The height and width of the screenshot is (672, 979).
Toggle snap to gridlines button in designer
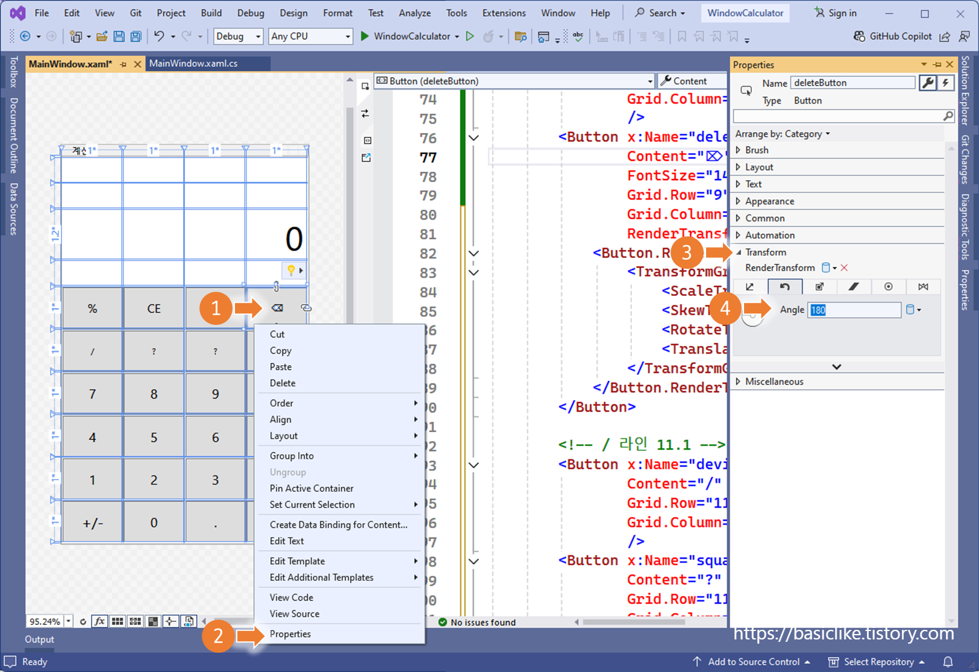click(136, 621)
